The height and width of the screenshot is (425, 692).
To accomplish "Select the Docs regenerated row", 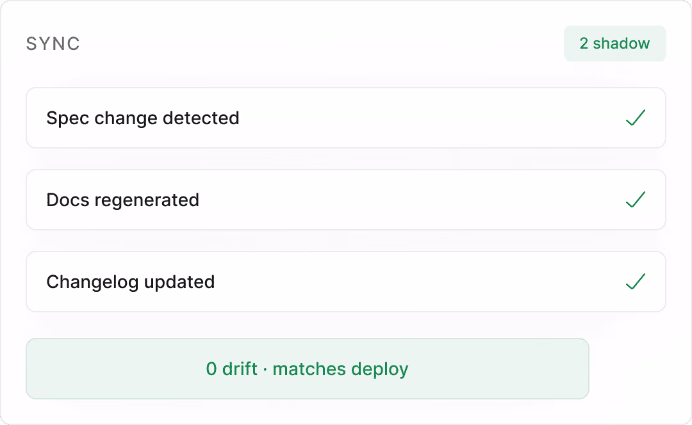I will click(346, 200).
